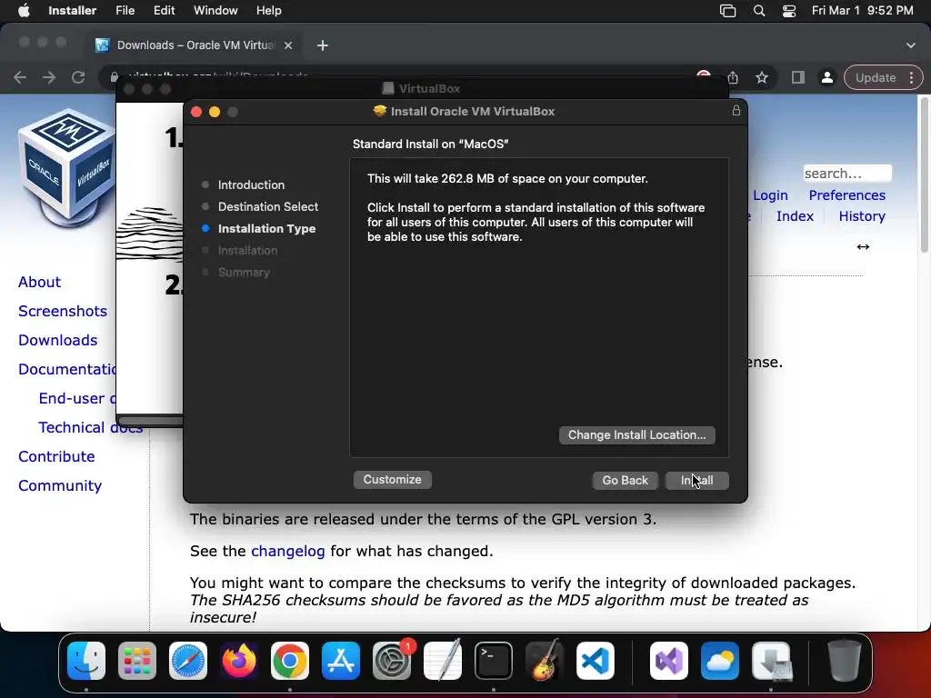Screen dimensions: 931x698
Task: Reload the page in Chrome
Action: 78,77
